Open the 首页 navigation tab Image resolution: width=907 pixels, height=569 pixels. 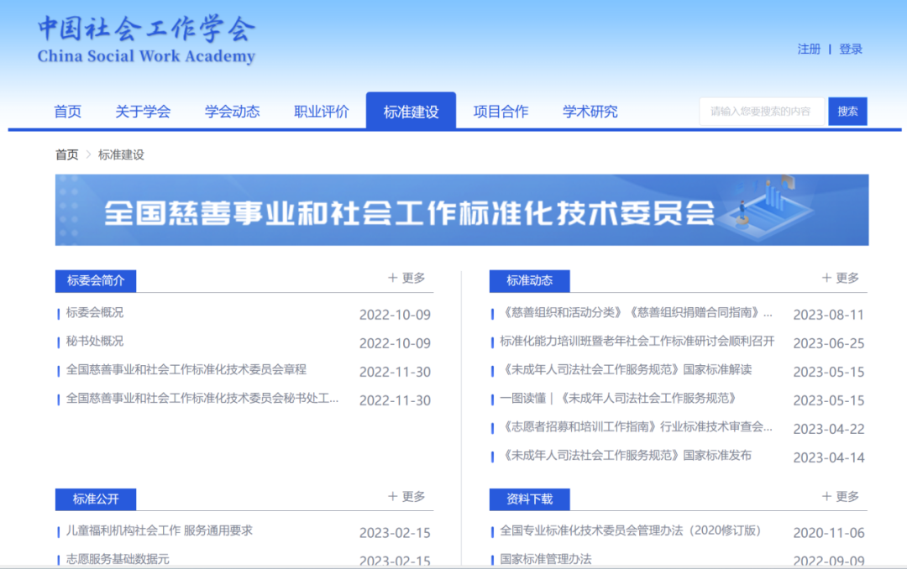(68, 112)
